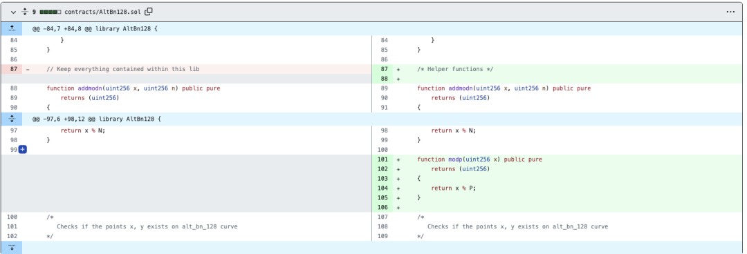Click added line 'return x % P;'
This screenshot has width=747, height=254.
tap(454, 188)
